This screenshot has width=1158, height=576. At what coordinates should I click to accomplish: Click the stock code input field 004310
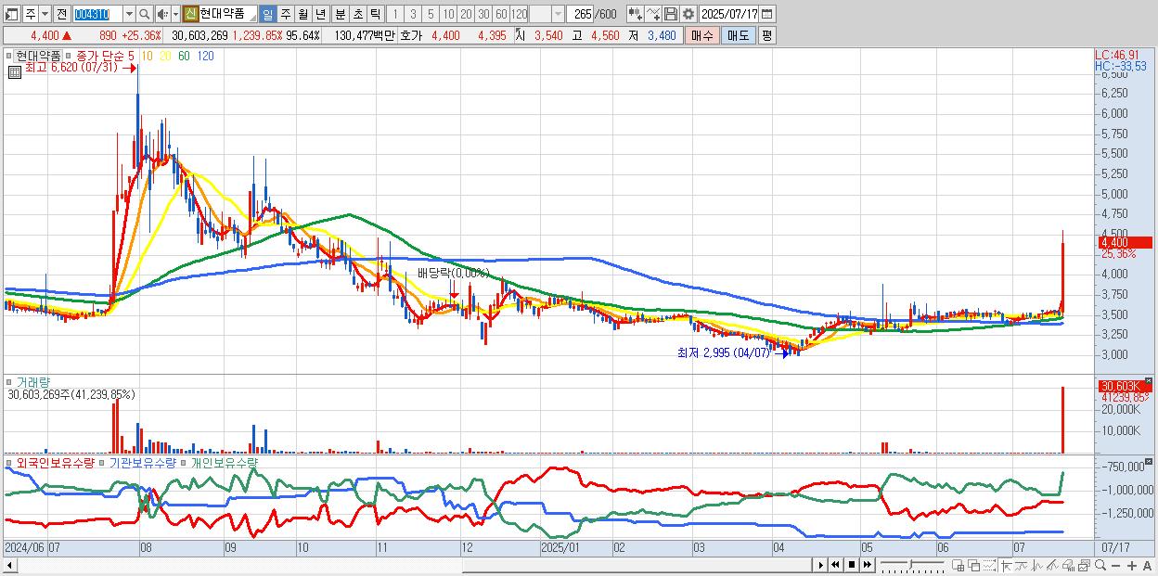(x=97, y=14)
